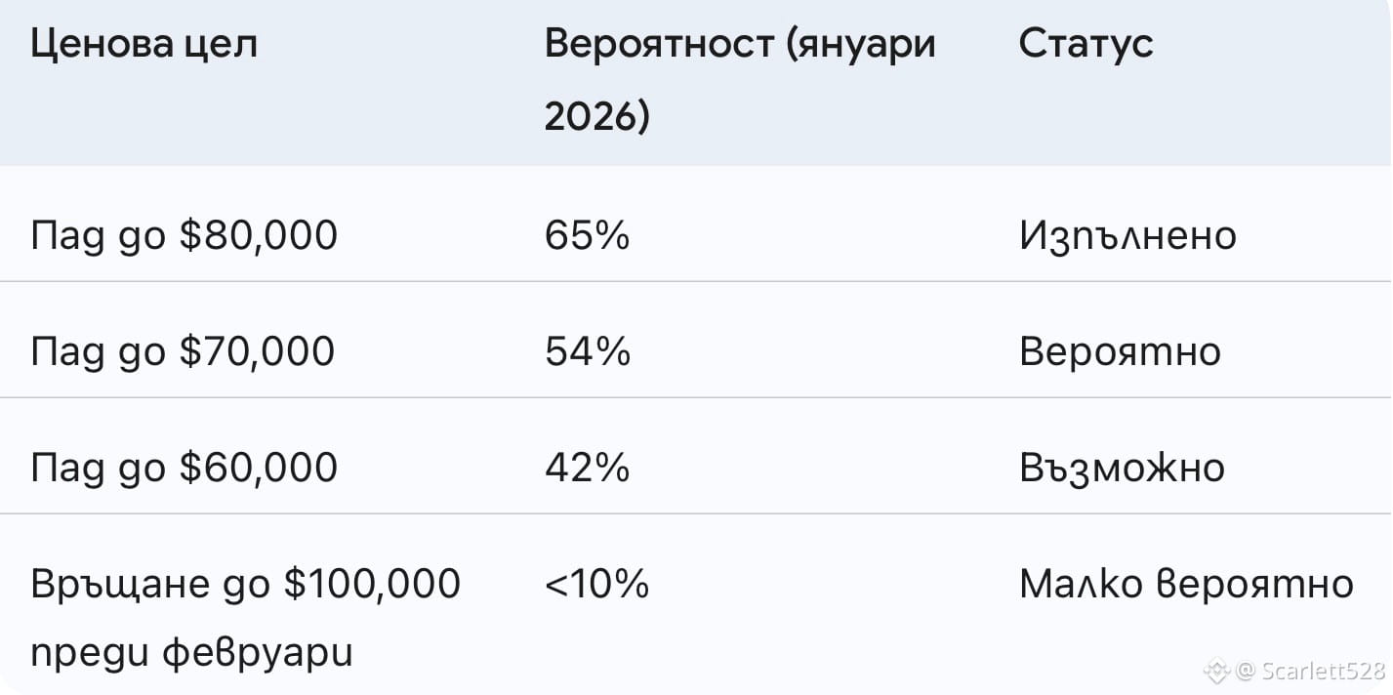
Task: Select the 54% probability value
Action: pyautogui.click(x=588, y=351)
